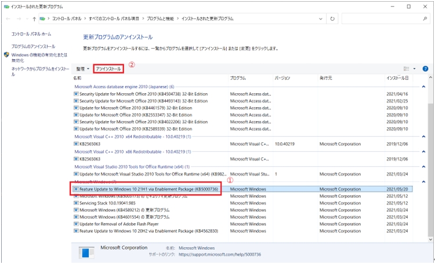Open Windows の機能の有効化または無効化 link
The image size is (435, 264).
[x=39, y=57]
